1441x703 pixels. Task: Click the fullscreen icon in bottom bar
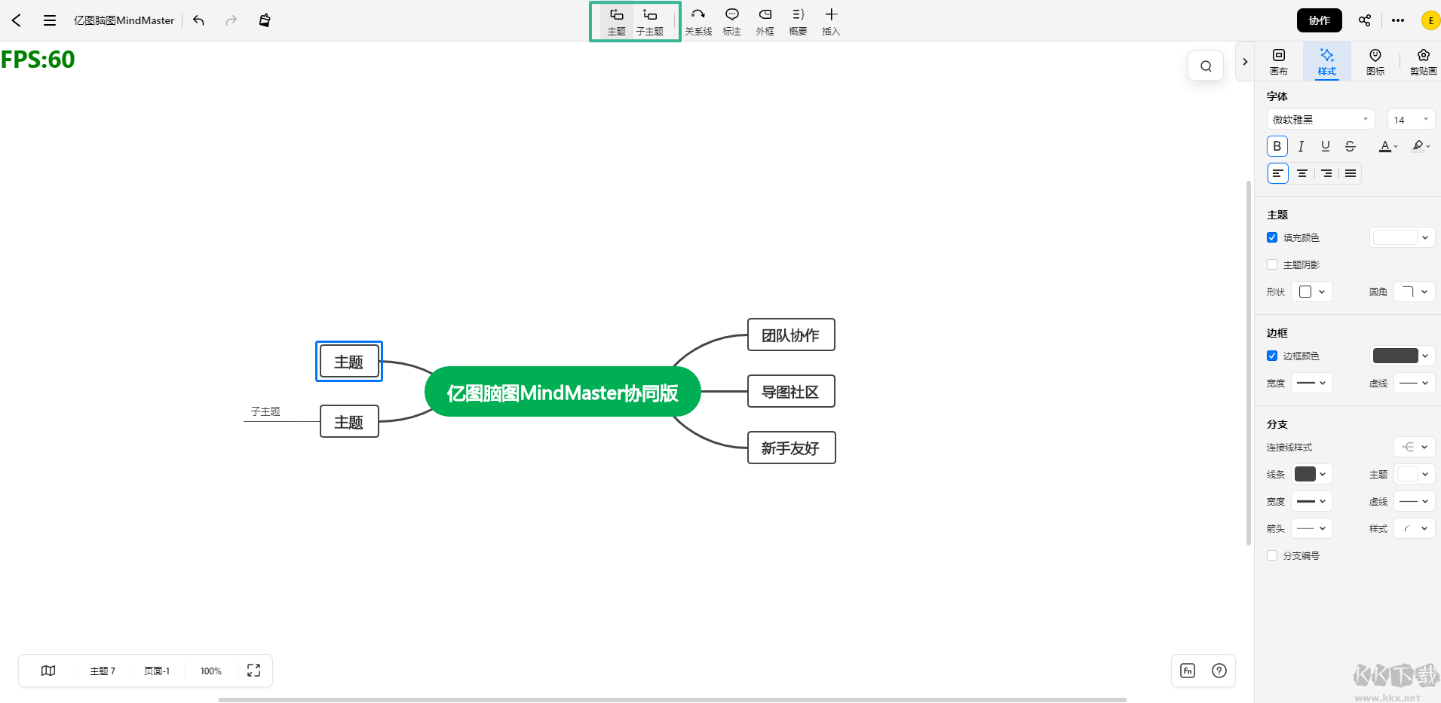tap(253, 671)
